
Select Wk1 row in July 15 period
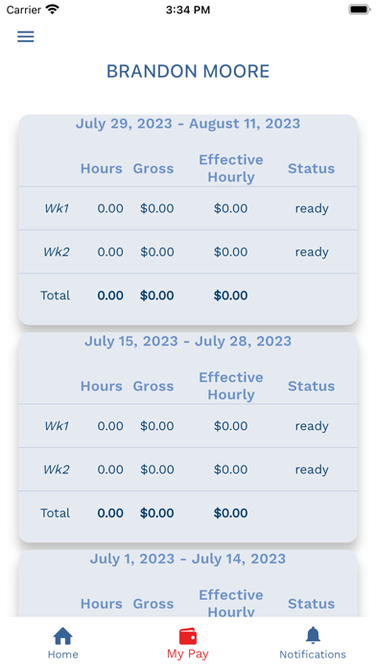click(188, 426)
